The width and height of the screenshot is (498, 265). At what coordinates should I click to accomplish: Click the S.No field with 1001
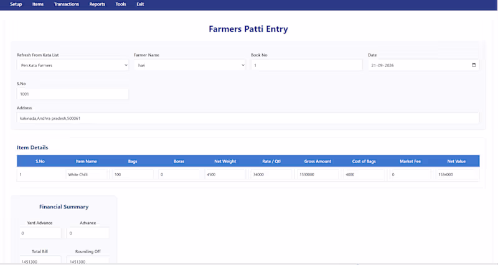[73, 94]
